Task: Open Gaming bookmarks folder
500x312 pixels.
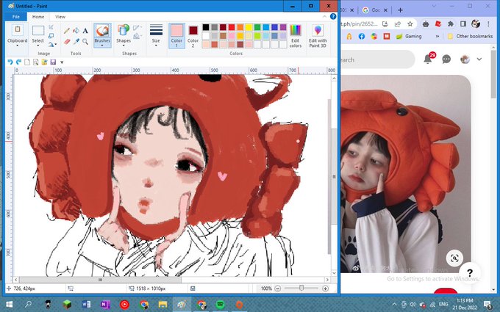Action: [x=409, y=36]
